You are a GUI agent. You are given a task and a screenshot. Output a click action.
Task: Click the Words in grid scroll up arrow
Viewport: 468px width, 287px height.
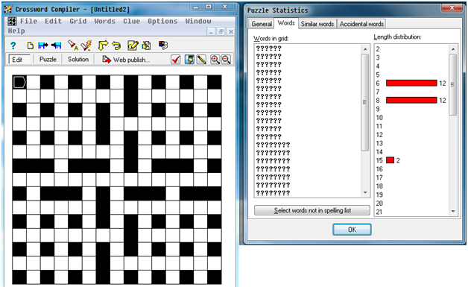click(x=365, y=48)
